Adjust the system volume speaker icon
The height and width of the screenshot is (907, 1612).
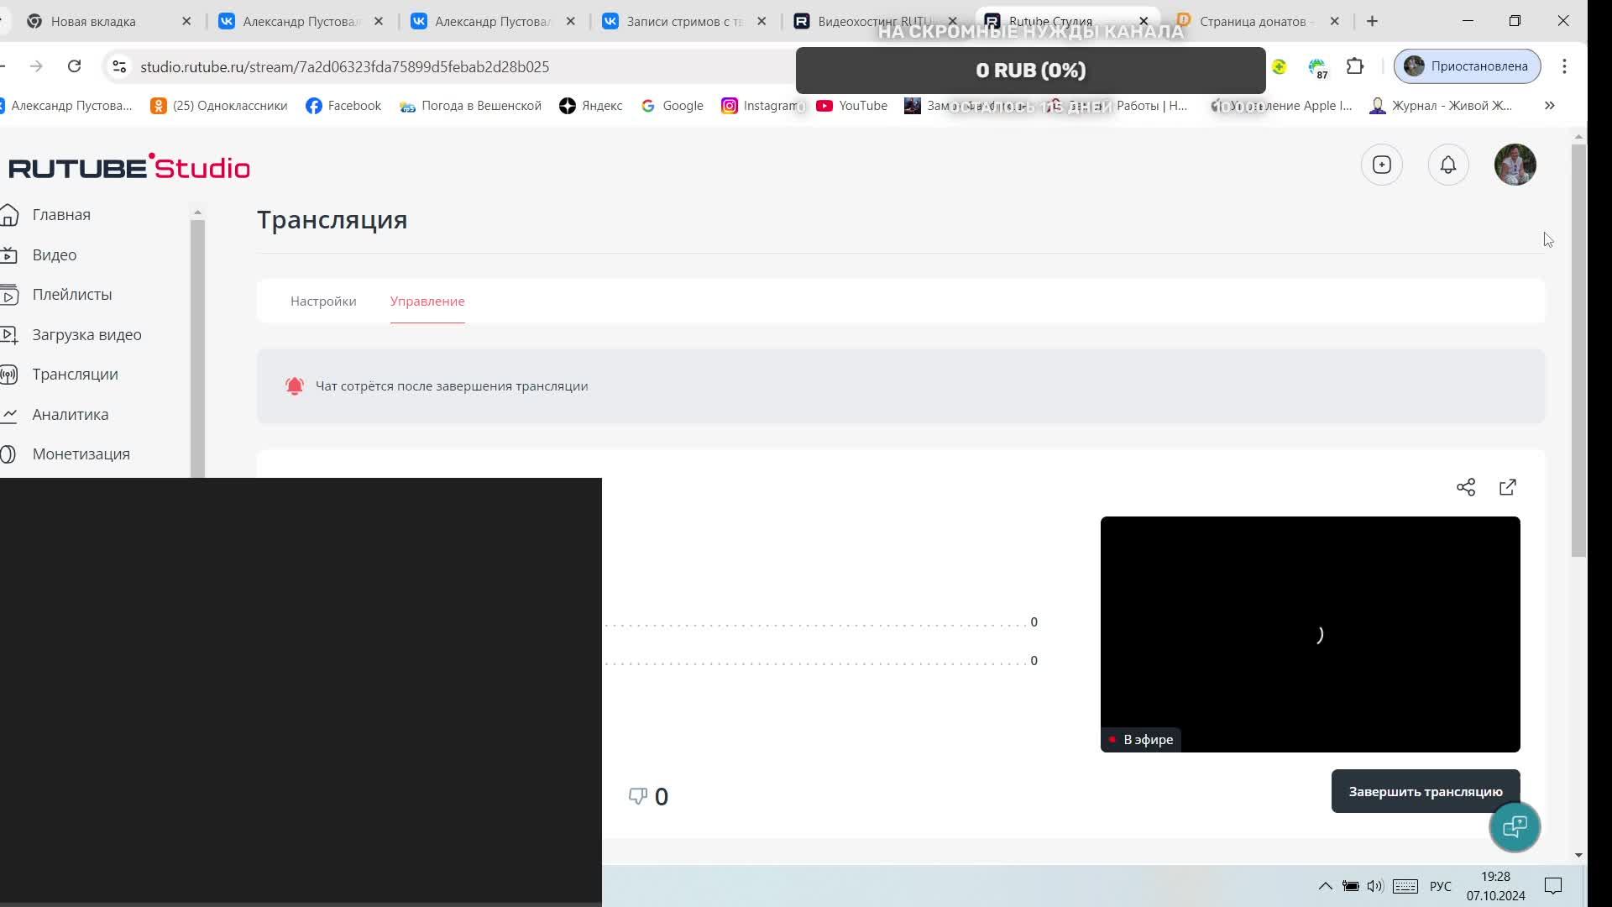(1374, 886)
